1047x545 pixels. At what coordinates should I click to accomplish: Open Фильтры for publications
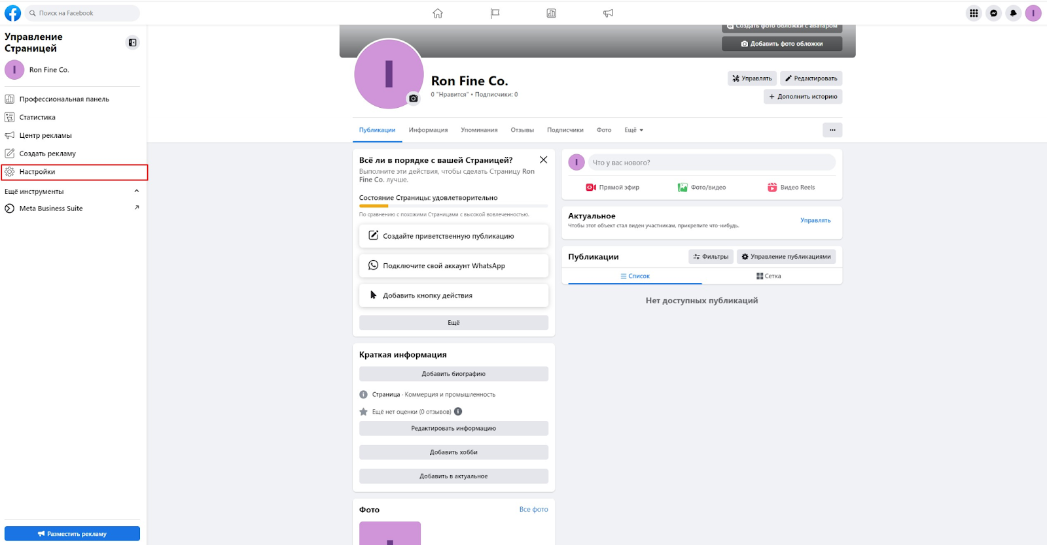711,257
